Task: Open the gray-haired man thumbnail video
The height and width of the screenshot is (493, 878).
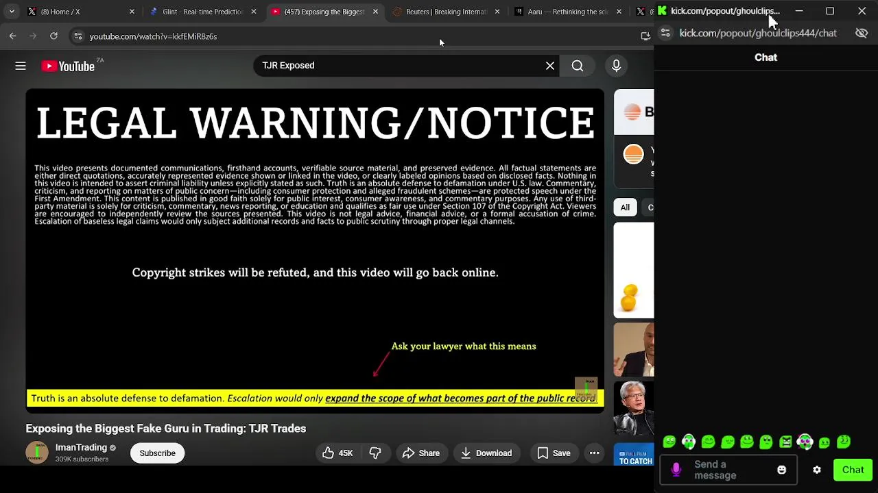Action: (x=634, y=408)
